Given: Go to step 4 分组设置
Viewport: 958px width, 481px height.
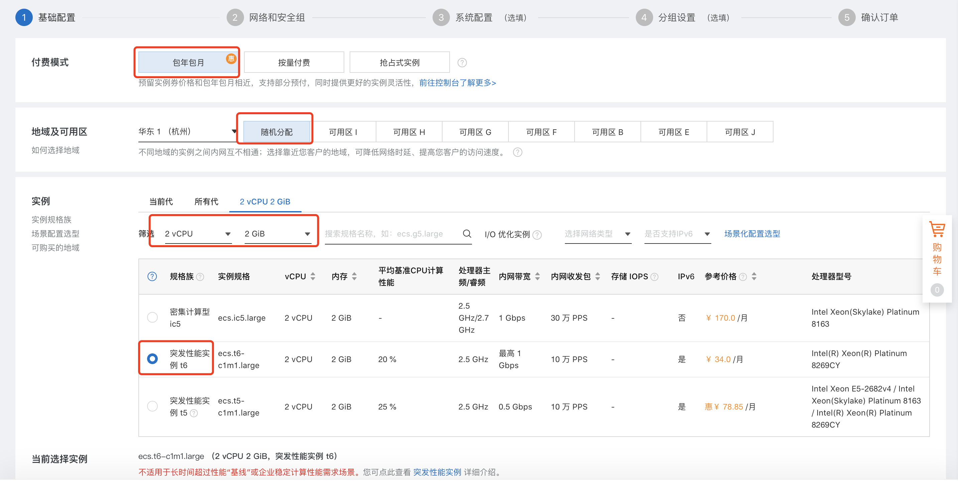Looking at the screenshot, I should pyautogui.click(x=683, y=17).
